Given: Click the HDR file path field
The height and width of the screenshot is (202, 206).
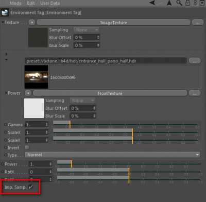Looking at the screenshot, I should pyautogui.click(x=106, y=61).
